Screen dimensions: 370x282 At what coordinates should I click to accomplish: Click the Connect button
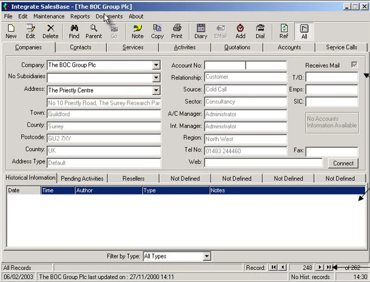pyautogui.click(x=343, y=163)
